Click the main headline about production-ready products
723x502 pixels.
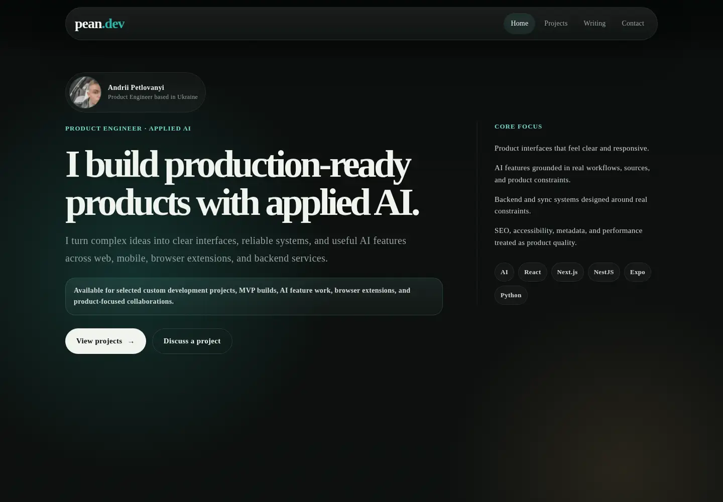(242, 184)
